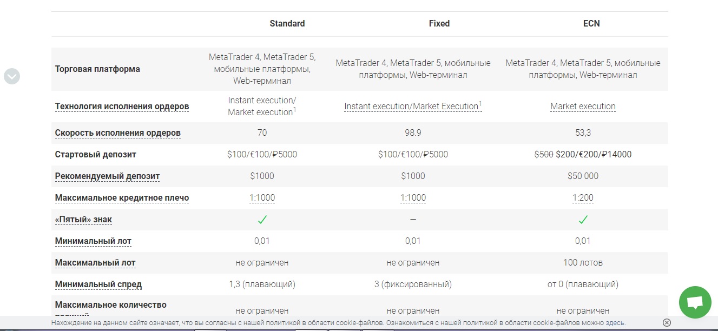Screen dimensions: 718x331
Task: Click the green checkmark in the ECN column
Action: [x=583, y=220]
